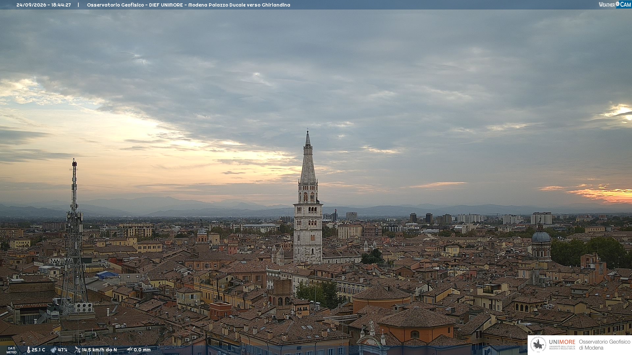Click the rain umbrella precipitation icon
Image resolution: width=632 pixels, height=355 pixels.
click(x=129, y=350)
